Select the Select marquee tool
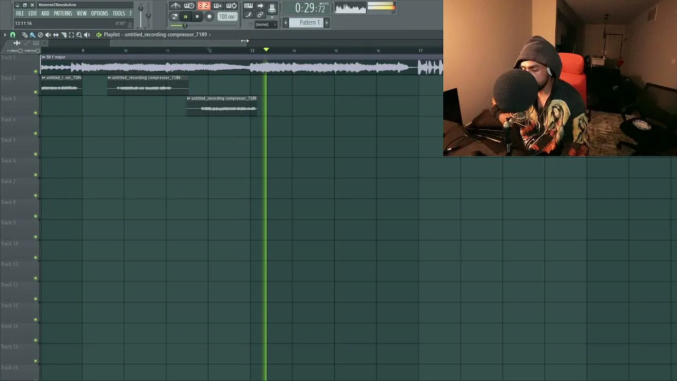The width and height of the screenshot is (677, 381). 71,35
